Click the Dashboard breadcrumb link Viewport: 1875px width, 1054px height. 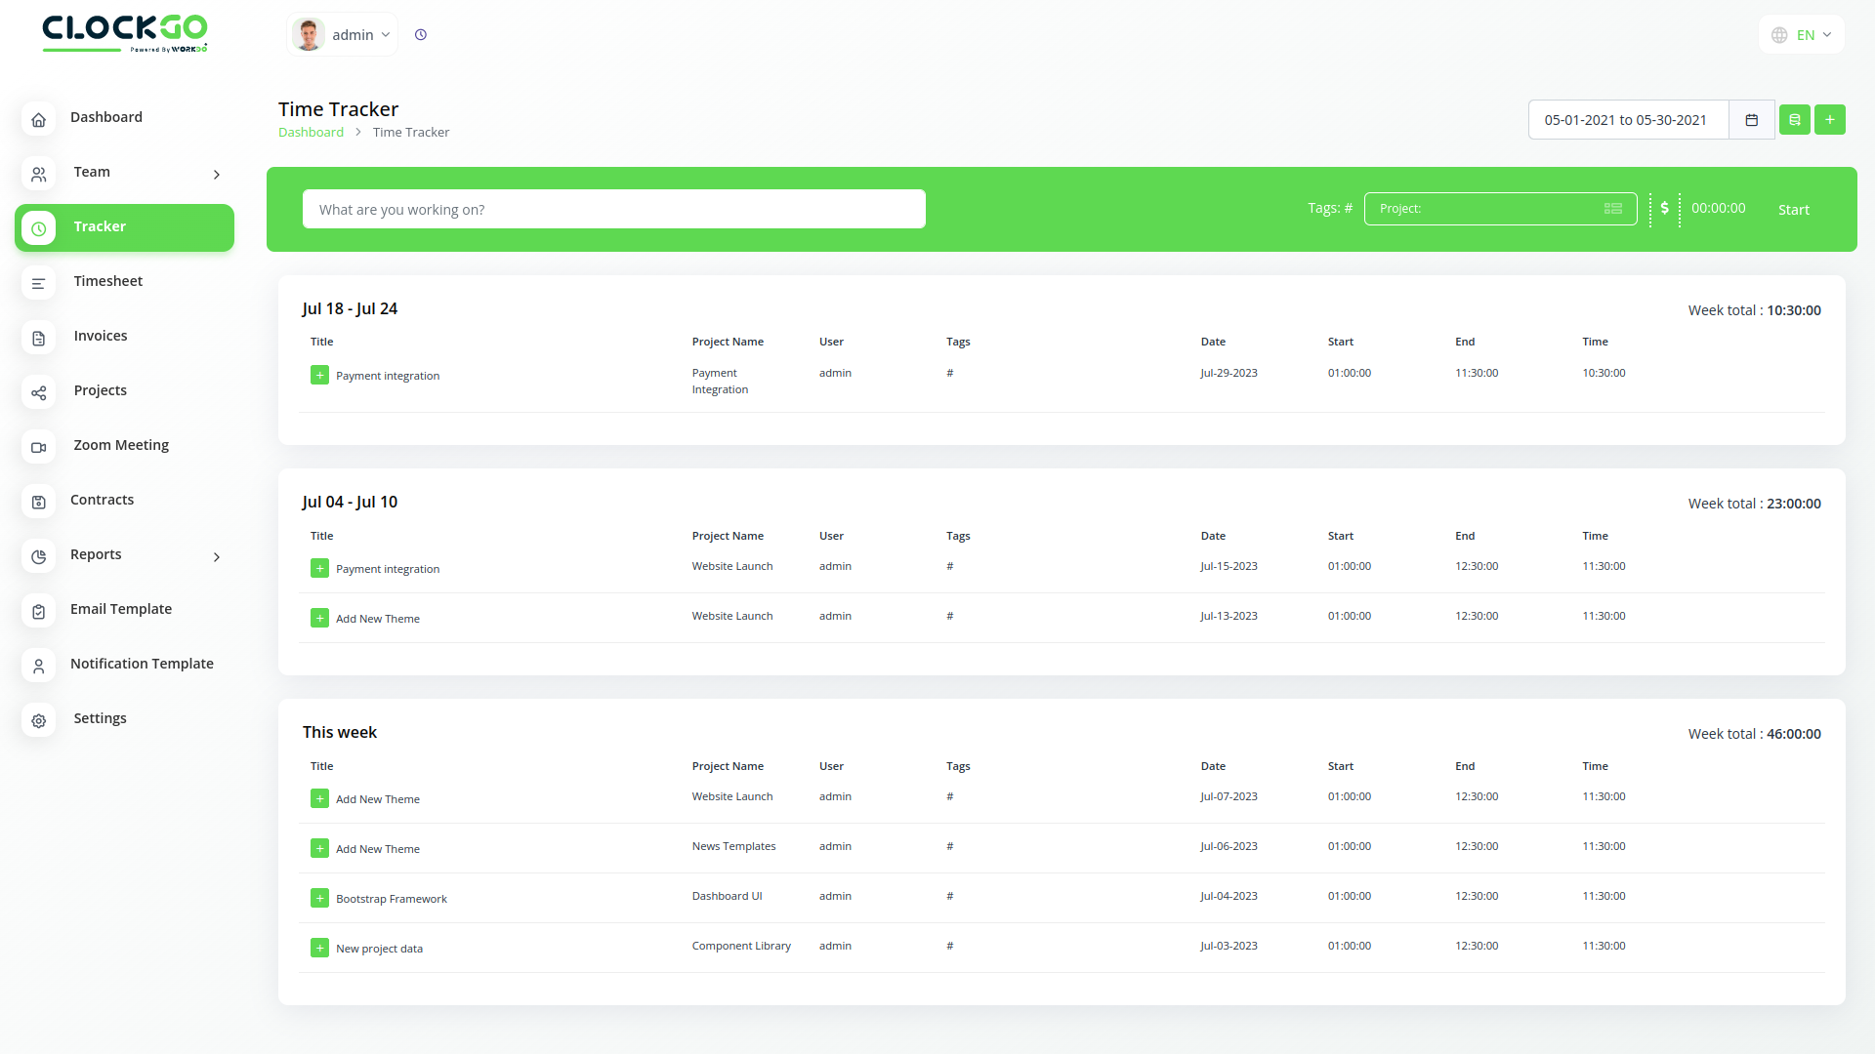[311, 133]
